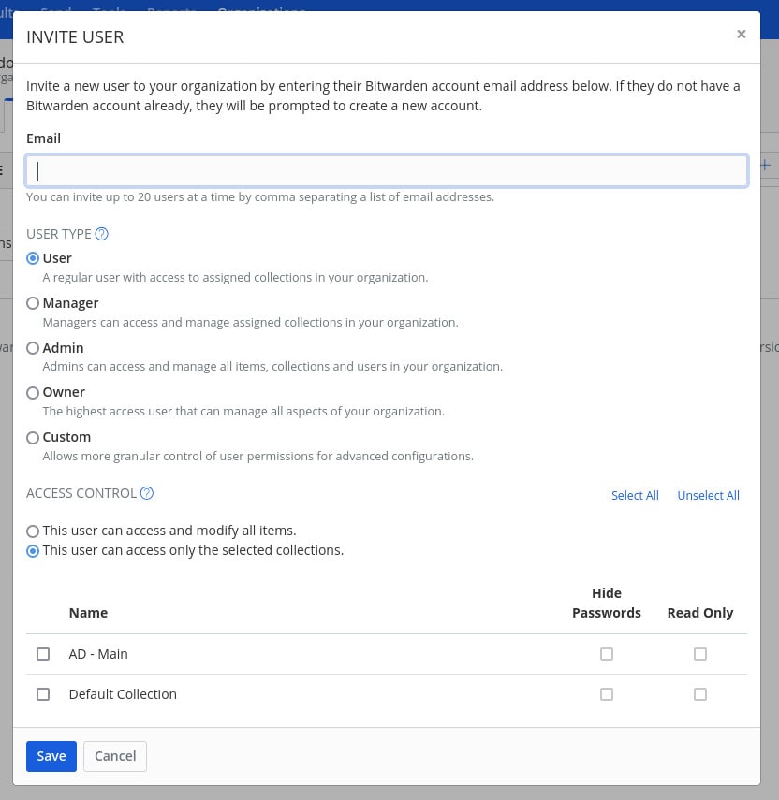The image size is (779, 800).
Task: Click inside the Email input field
Action: [387, 170]
